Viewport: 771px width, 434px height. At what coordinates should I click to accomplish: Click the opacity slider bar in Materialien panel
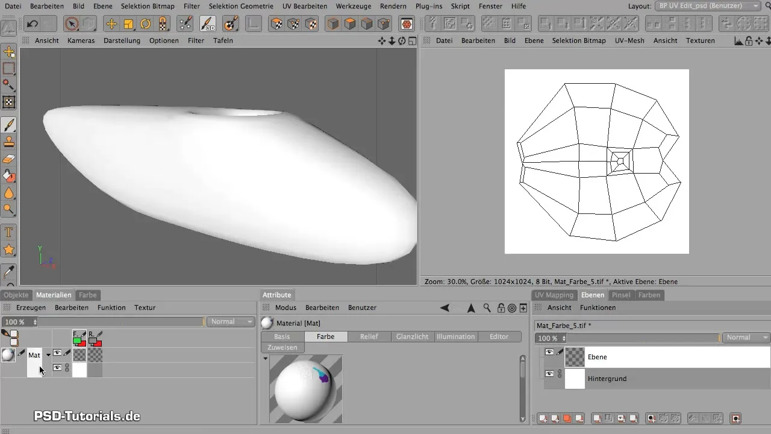coord(121,322)
